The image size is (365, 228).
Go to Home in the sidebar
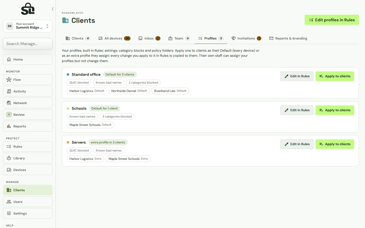click(28, 59)
